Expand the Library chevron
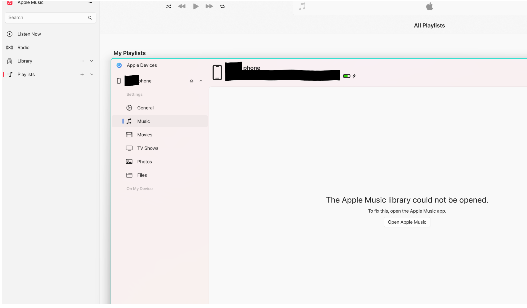Image resolution: width=527 pixels, height=308 pixels. tap(92, 61)
